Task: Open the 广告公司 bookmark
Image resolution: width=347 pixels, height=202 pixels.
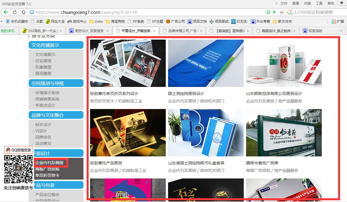Action: (x=176, y=21)
